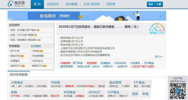
Task: Select news about 上海电气 分拆电气风电
Action: pos(87,48)
